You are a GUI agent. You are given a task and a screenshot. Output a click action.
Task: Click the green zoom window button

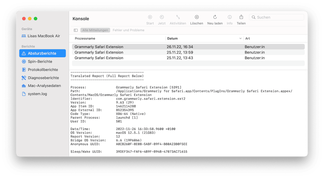(x=35, y=19)
